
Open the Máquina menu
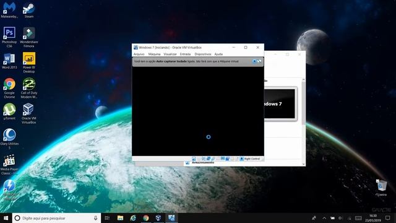154,54
